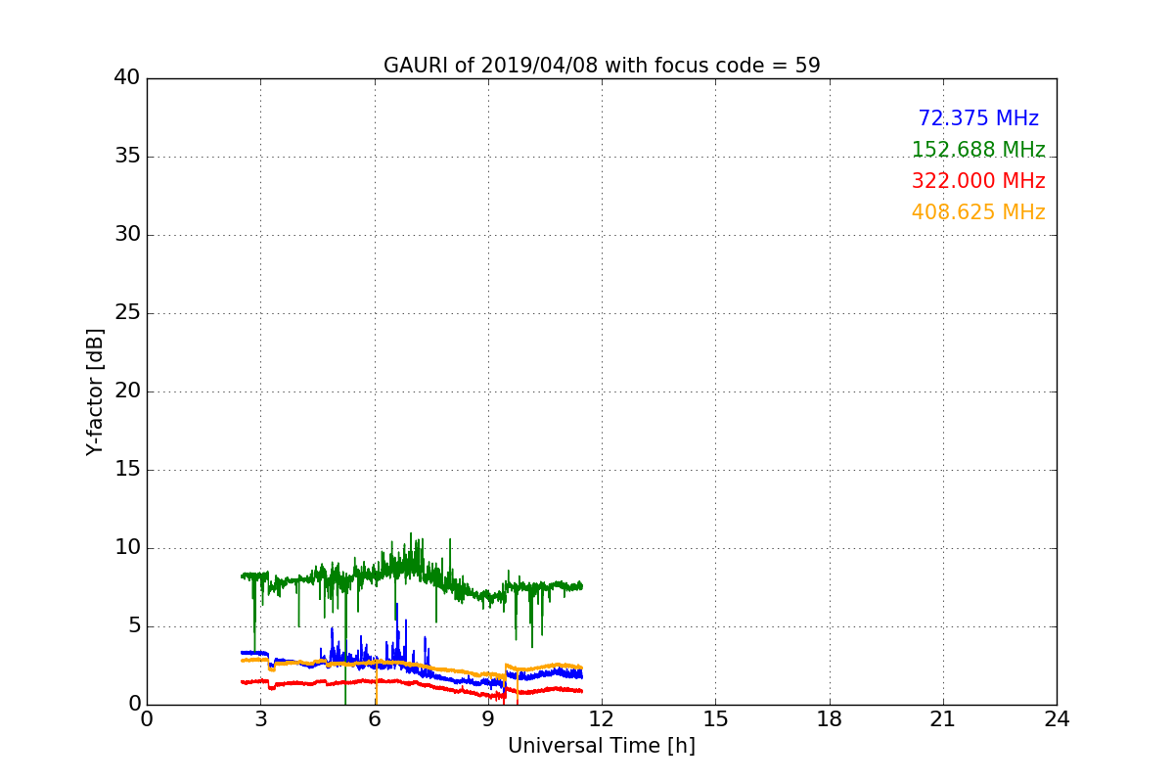Viewport: 1174px width, 783px height.
Task: Click the x-axis tick label 24
Action: [x=1057, y=718]
